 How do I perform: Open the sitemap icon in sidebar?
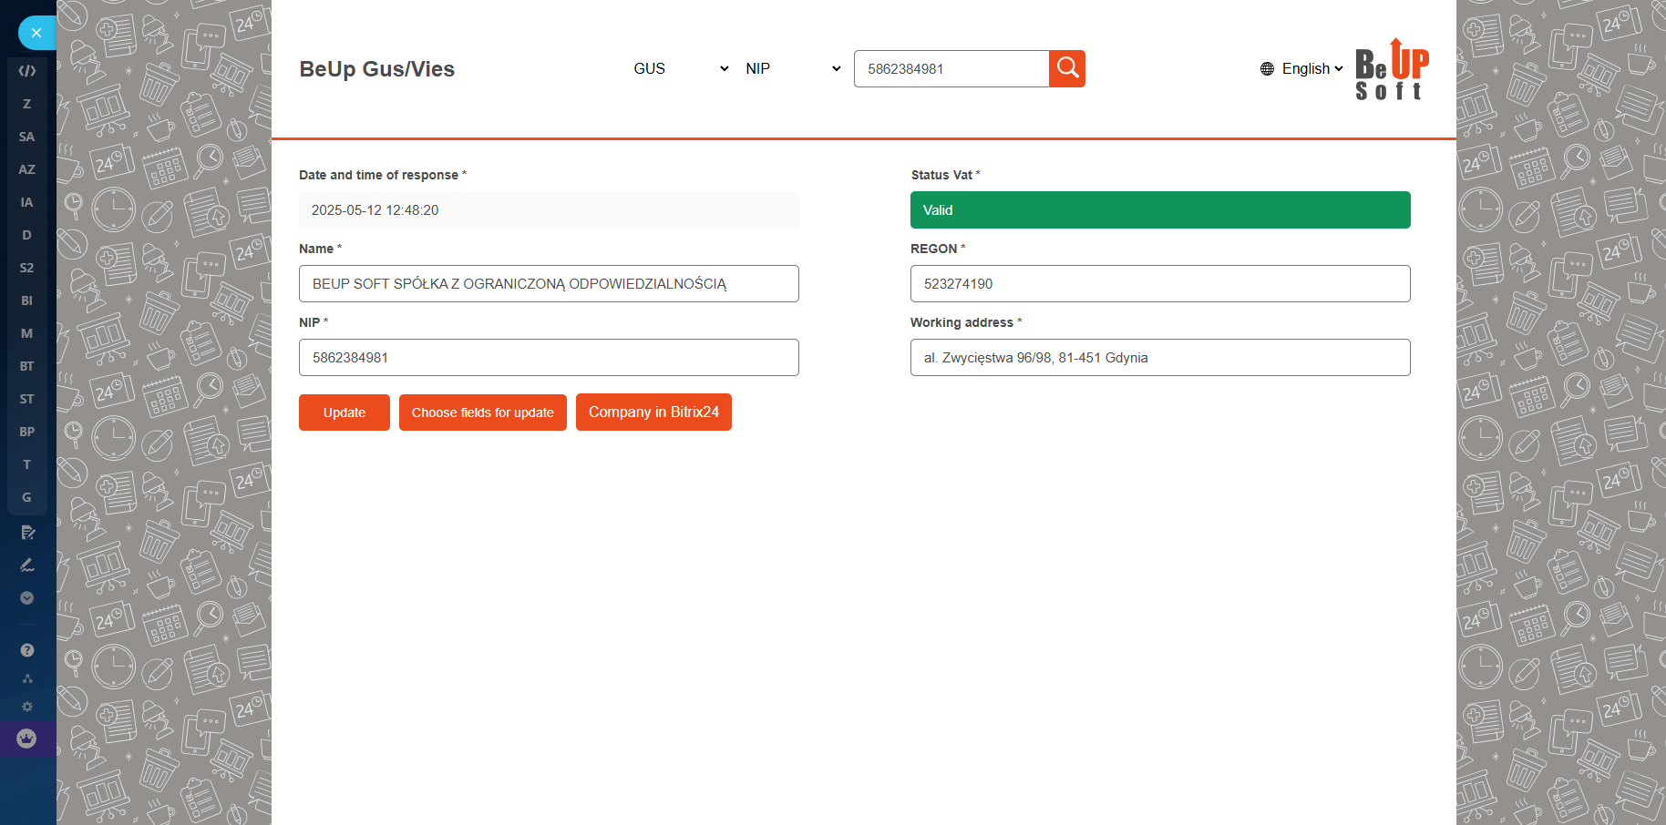[x=27, y=678]
